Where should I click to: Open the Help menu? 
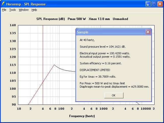[x=34, y=10]
